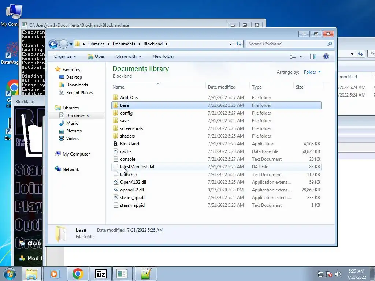Open the Windows Start menu

pos(10,274)
